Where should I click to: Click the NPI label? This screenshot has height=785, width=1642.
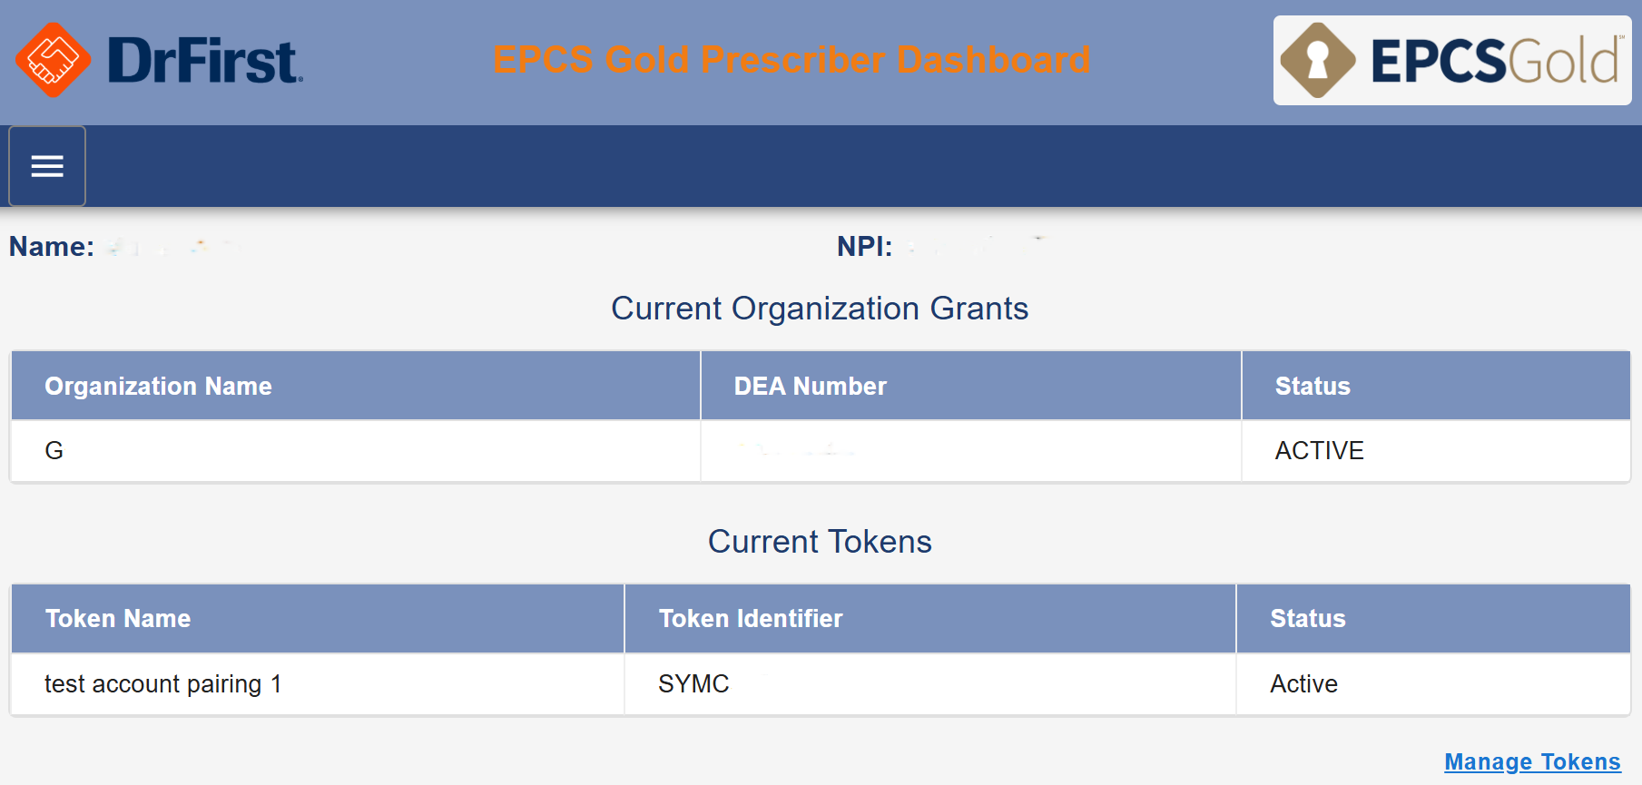click(864, 247)
